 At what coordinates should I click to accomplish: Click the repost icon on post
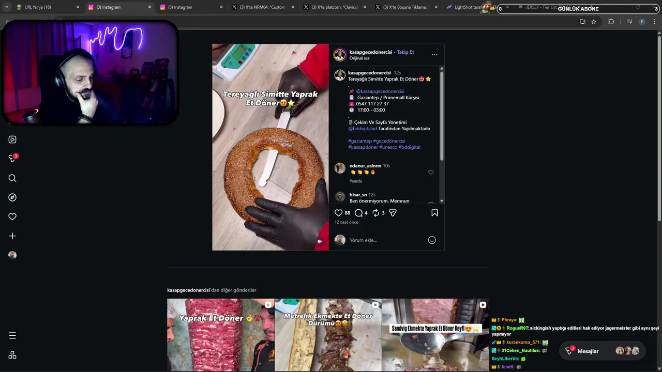(x=376, y=213)
